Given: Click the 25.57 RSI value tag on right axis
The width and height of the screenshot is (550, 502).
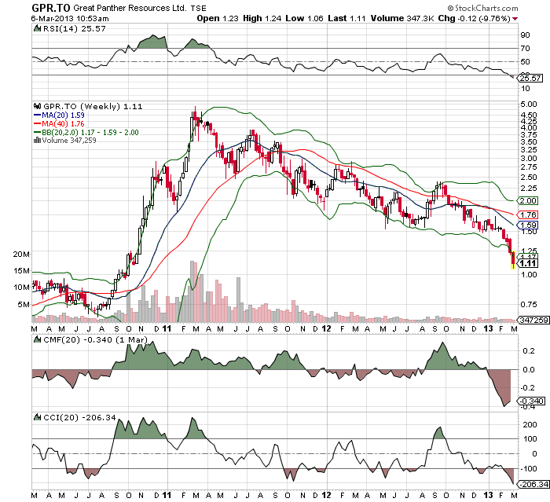Looking at the screenshot, I should pyautogui.click(x=530, y=79).
